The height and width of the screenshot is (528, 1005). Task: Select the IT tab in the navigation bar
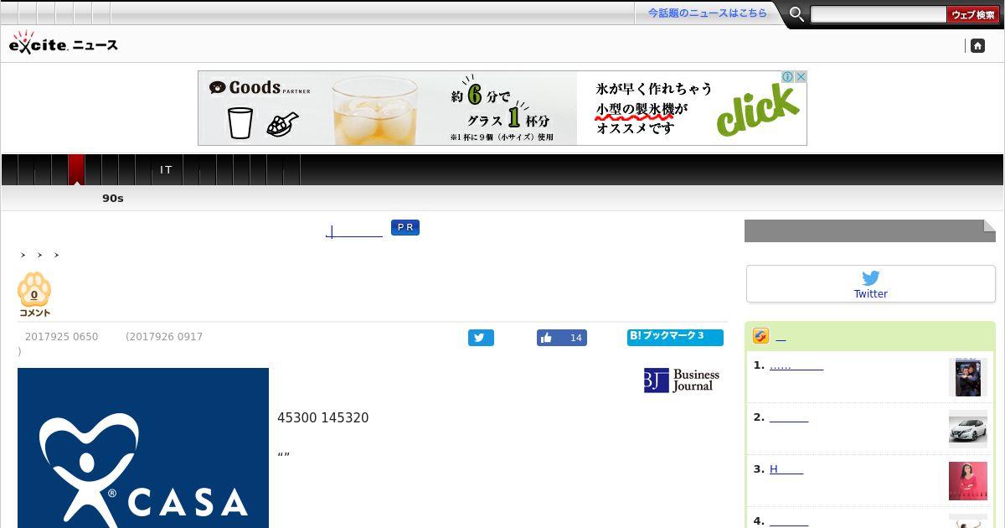pyautogui.click(x=166, y=170)
